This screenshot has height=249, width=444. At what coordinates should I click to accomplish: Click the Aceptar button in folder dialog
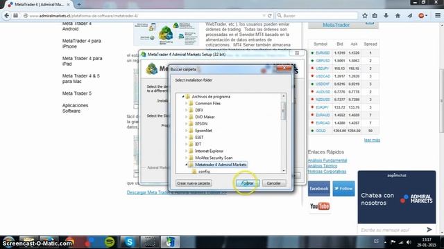click(x=247, y=183)
